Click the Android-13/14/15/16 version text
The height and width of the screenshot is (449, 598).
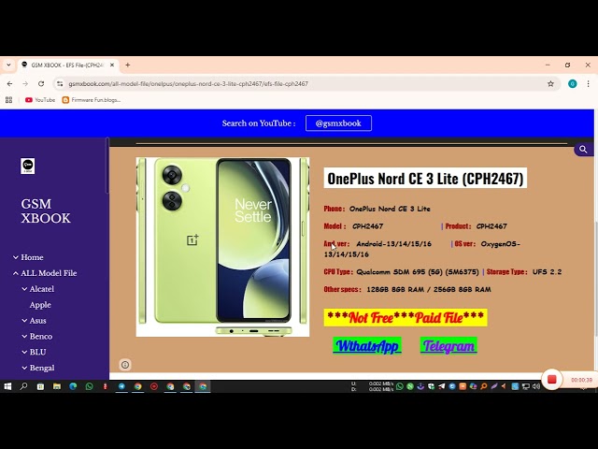[393, 243]
